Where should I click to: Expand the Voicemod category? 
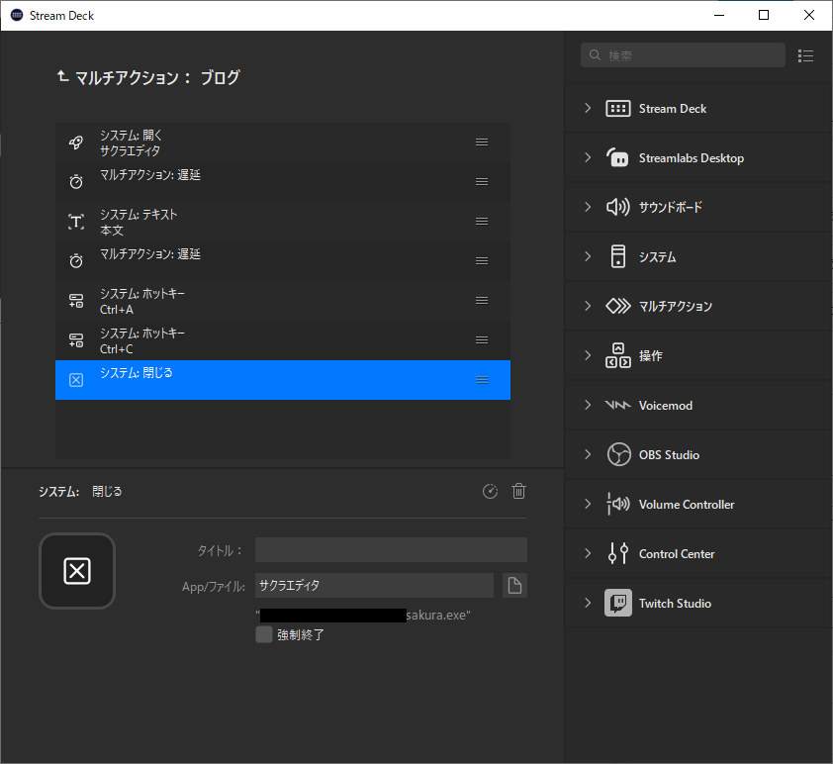[588, 405]
